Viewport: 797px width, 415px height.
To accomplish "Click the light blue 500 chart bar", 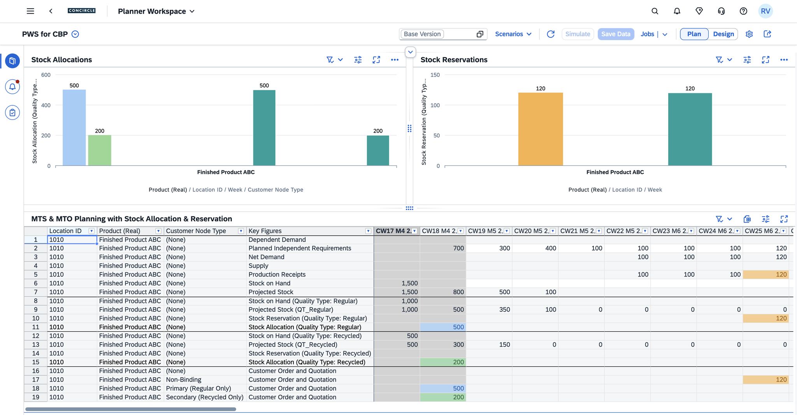I will point(74,128).
